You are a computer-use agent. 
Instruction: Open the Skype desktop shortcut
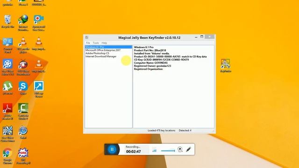tap(23, 88)
